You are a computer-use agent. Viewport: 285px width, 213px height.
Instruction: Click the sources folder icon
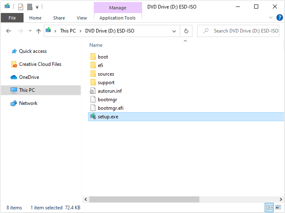pos(93,74)
